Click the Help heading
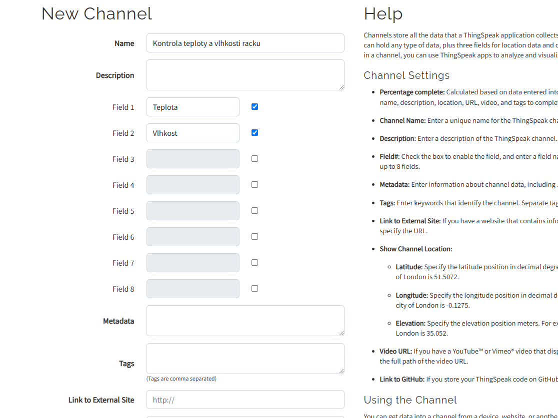 [x=383, y=14]
